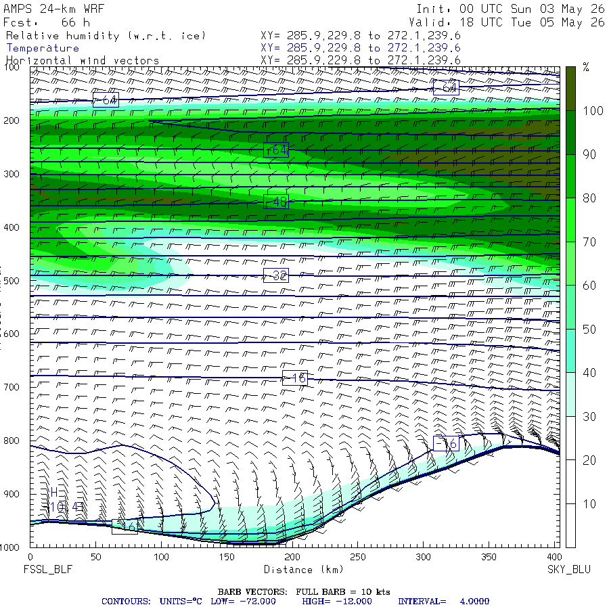Click the white 10% colorbar segment
Viewport: 609px width, 609px height.
[570, 482]
